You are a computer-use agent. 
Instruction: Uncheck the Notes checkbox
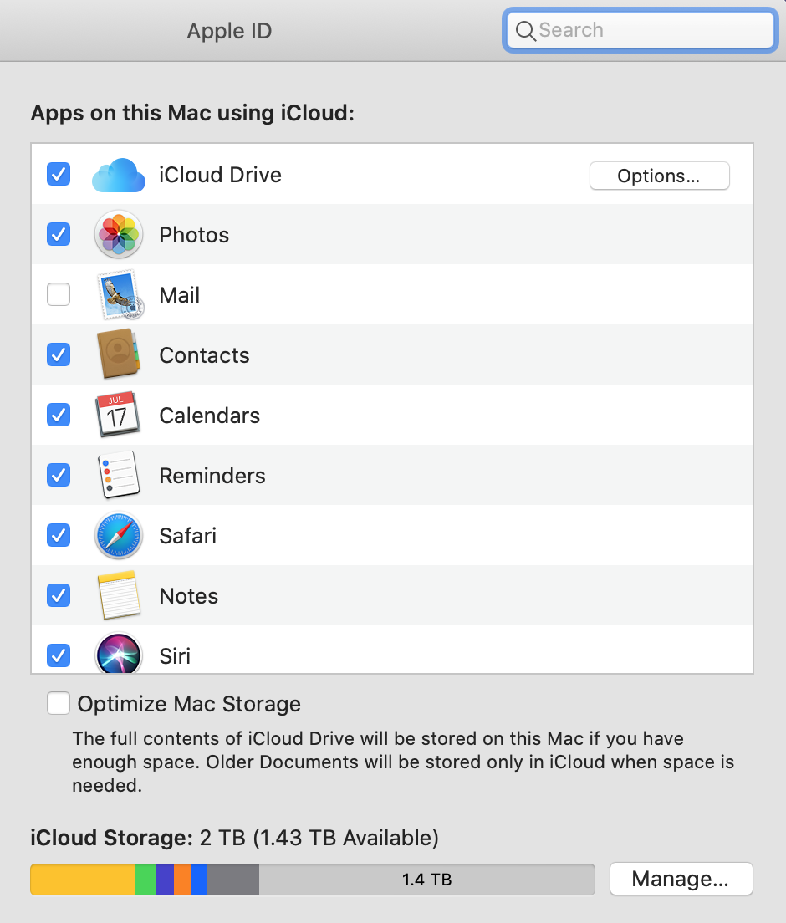59,595
